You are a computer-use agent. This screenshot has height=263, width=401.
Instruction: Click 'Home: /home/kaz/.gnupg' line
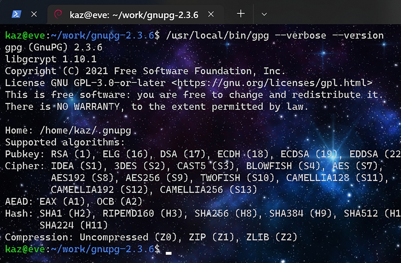click(x=68, y=130)
